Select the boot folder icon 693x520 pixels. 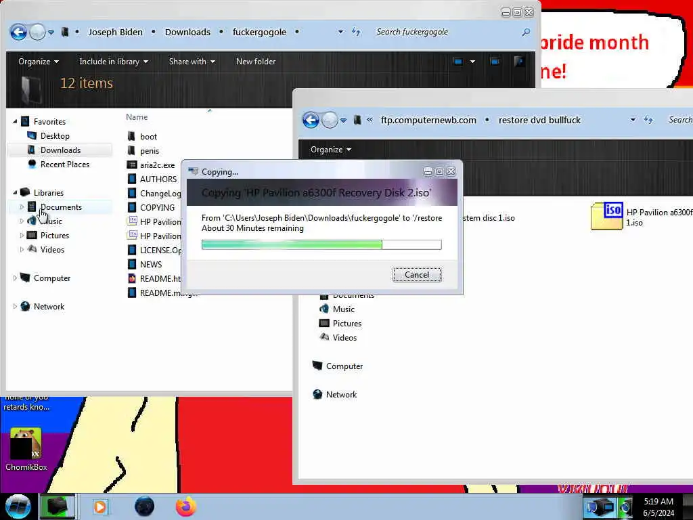coord(131,136)
